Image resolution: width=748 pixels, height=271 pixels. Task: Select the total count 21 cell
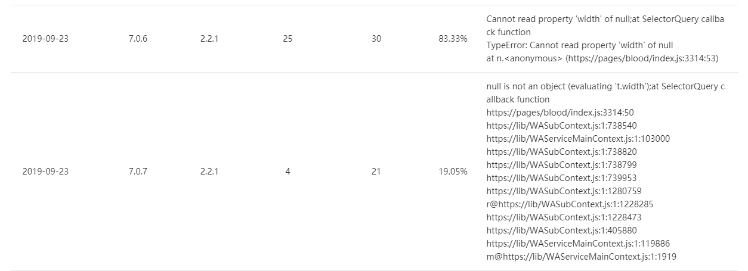click(376, 172)
